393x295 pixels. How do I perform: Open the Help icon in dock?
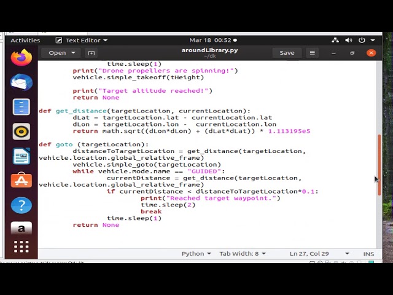pos(21,205)
